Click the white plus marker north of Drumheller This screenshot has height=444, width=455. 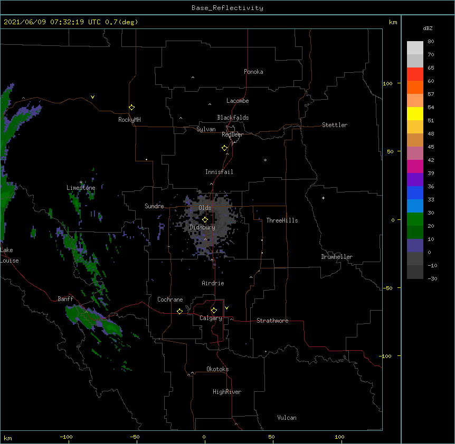click(323, 198)
